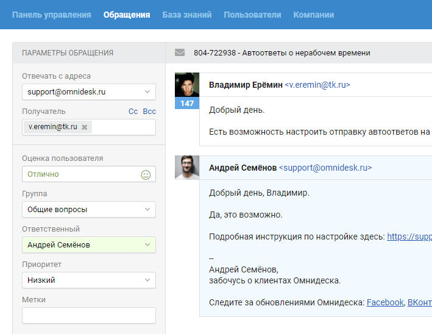
Task: Click Владимир Ерёмин's avatar photo
Action: pos(187,85)
